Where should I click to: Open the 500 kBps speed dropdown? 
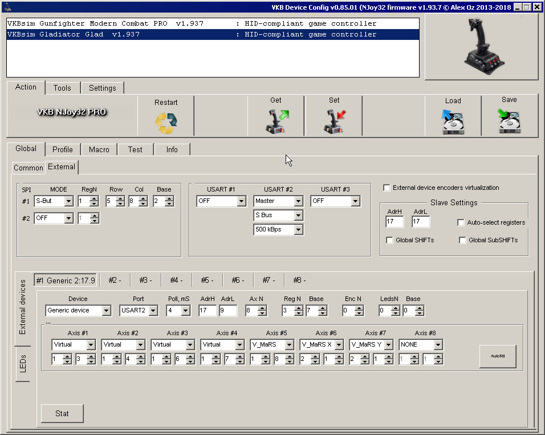298,230
